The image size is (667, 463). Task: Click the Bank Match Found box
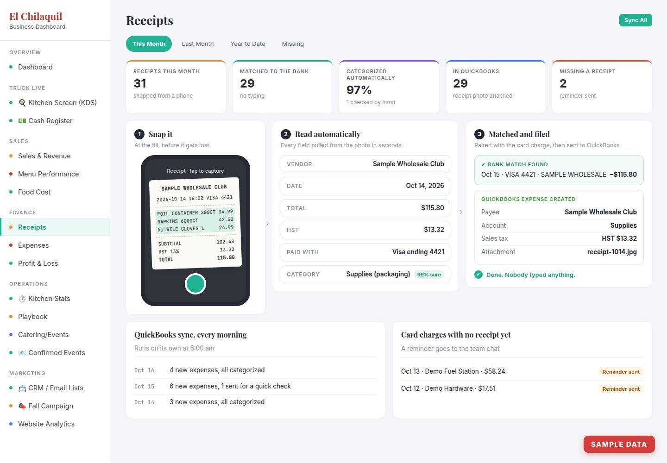[559, 170]
